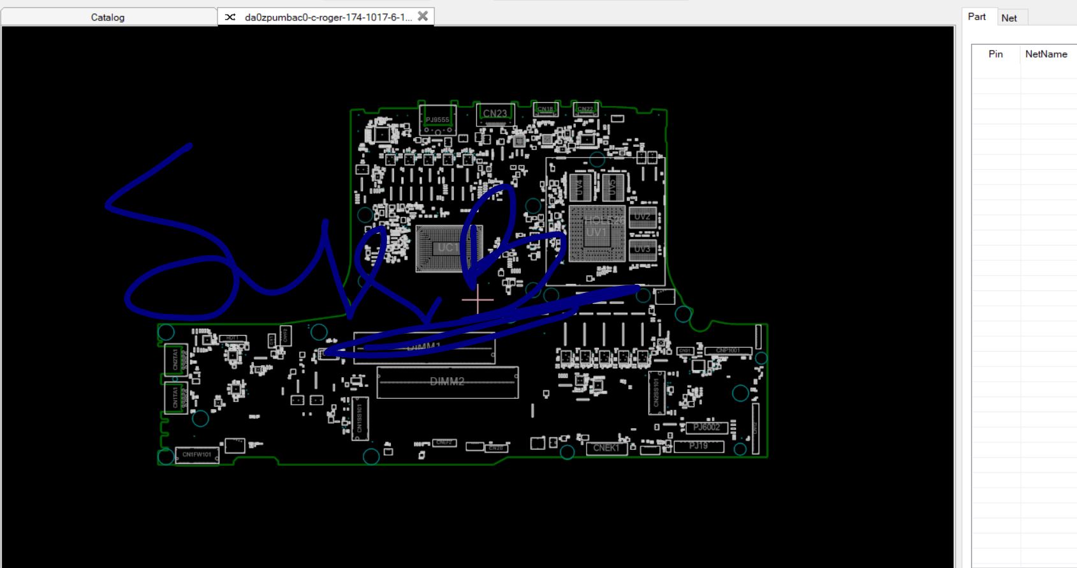Open the Part tab in side panel
The image size is (1077, 568).
tap(976, 17)
